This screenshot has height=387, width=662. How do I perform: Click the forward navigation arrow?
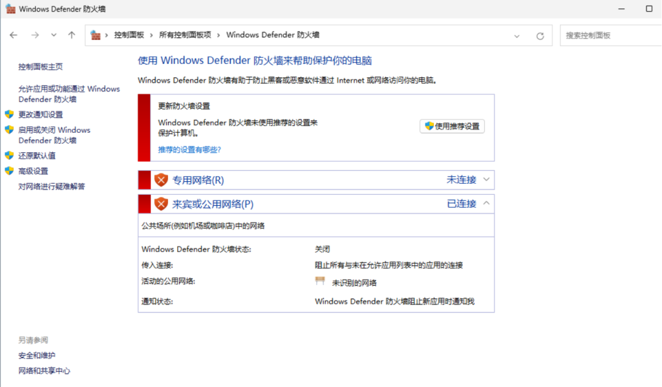[35, 35]
